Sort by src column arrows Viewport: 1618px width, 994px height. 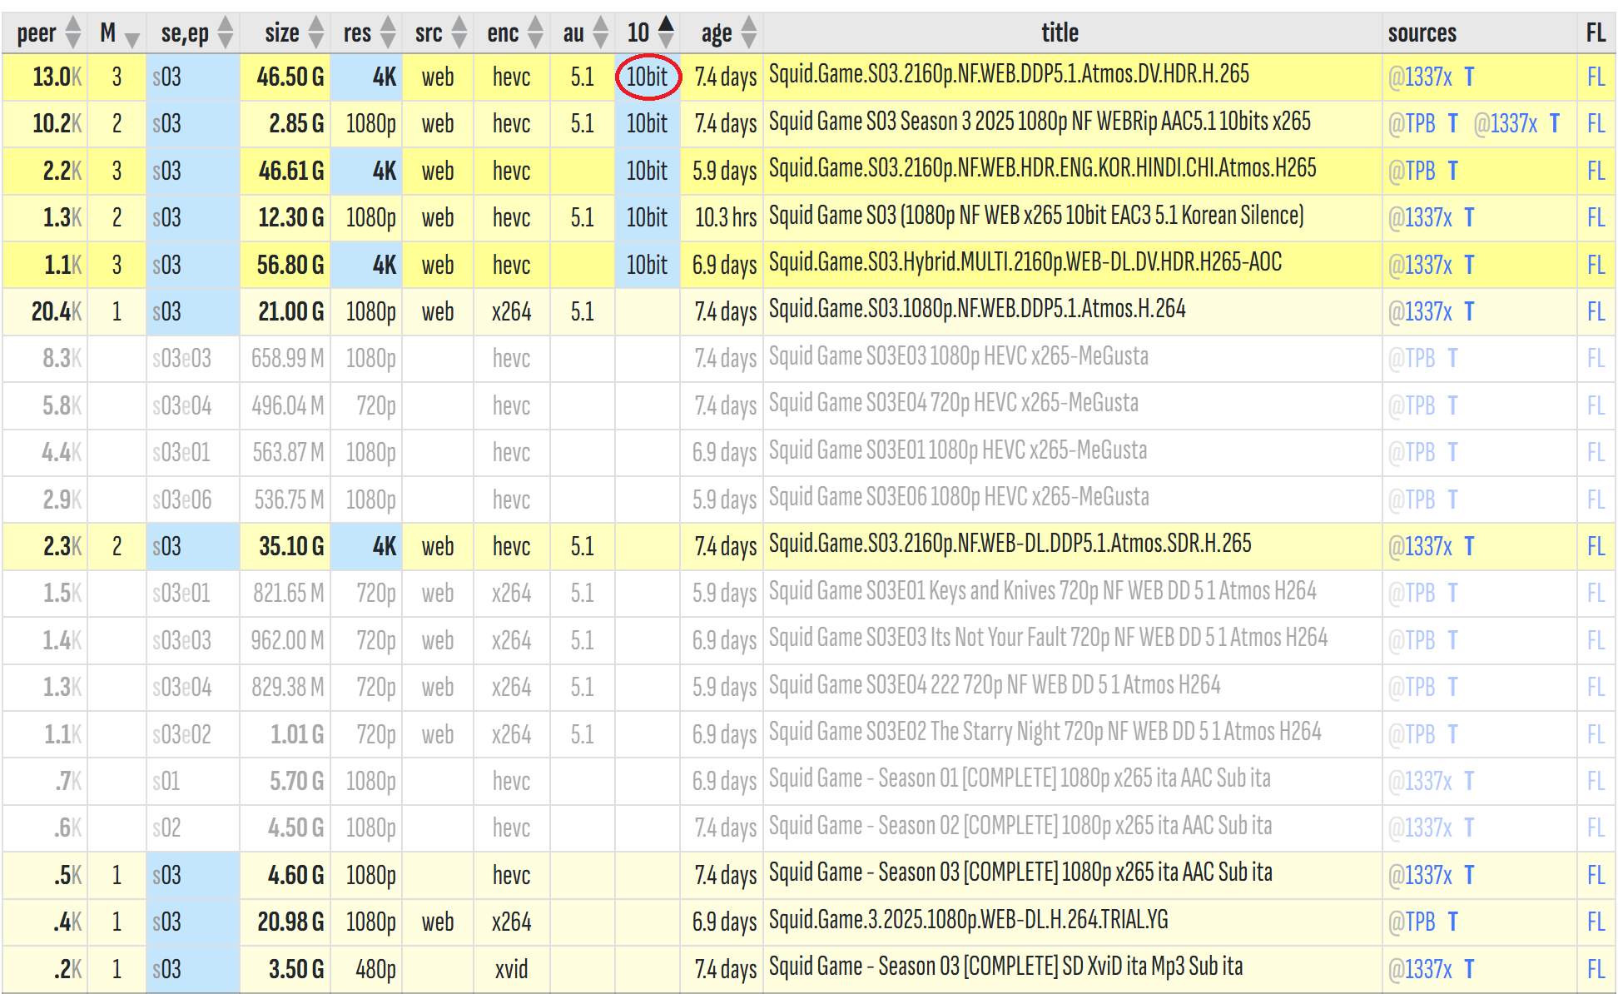pyautogui.click(x=459, y=32)
